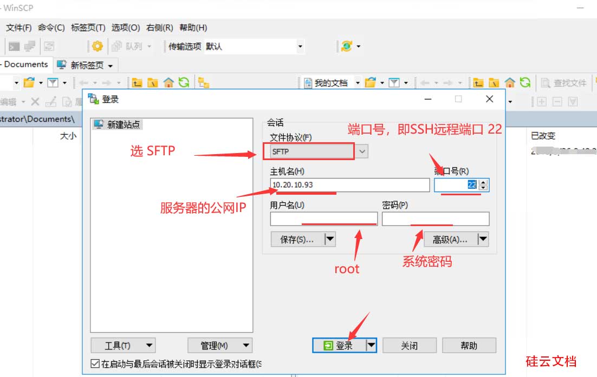Open the 工具(T) tools dropdown button
Image resolution: width=597 pixels, height=377 pixels.
click(x=124, y=346)
